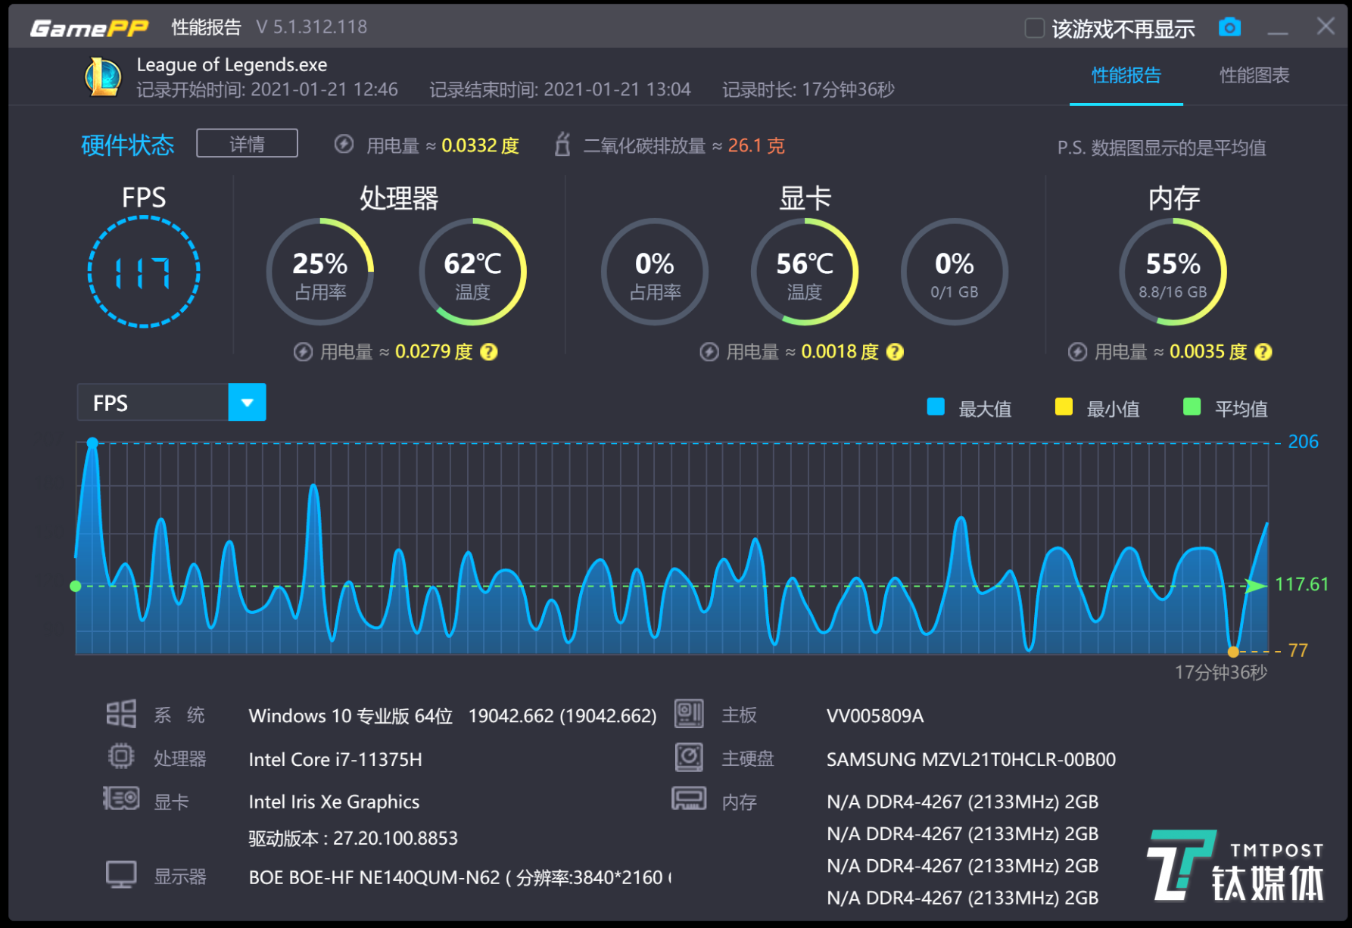This screenshot has width=1352, height=928.
Task: Click the minimum FPS orange point on chart
Action: (1233, 651)
